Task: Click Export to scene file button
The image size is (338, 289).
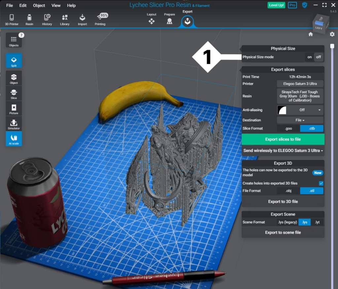Action: pos(283,232)
